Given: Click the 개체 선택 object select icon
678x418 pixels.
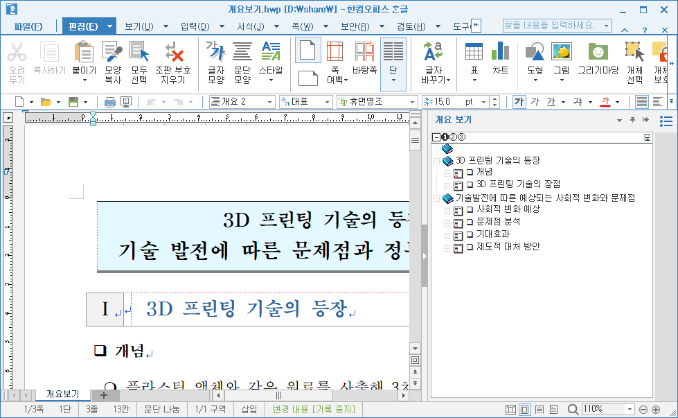Looking at the screenshot, I should 634,52.
